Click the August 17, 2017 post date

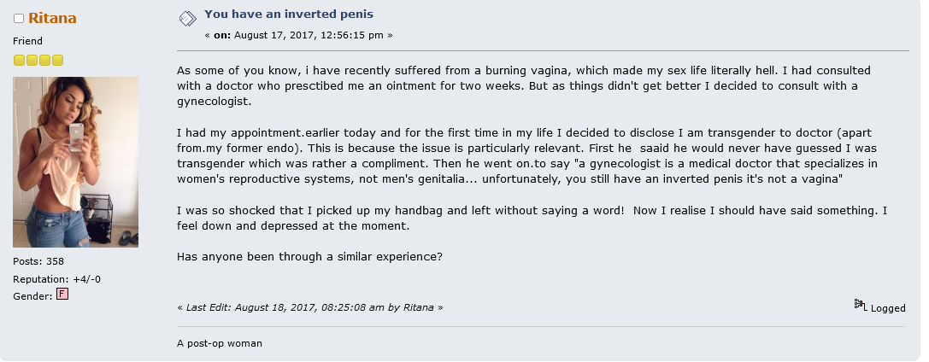pos(309,35)
